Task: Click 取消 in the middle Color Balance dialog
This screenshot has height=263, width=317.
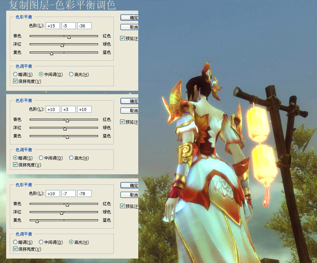Action: pos(129,111)
